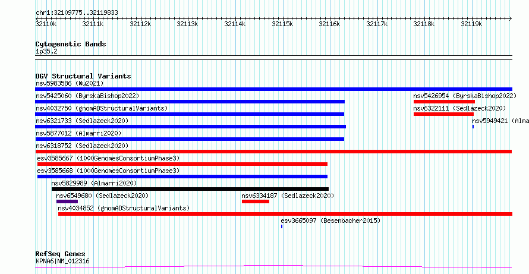The height and width of the screenshot is (274, 529).
Task: Click the red bar under nsv4034852
Action: [285, 214]
